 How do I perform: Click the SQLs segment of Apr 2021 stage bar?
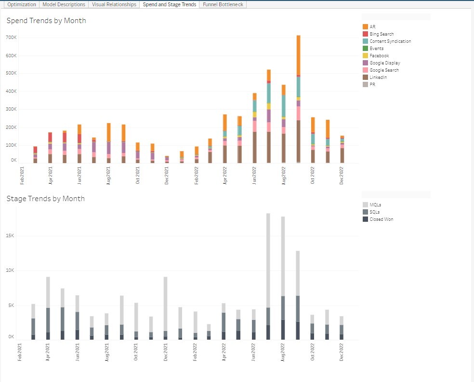pyautogui.click(x=48, y=320)
